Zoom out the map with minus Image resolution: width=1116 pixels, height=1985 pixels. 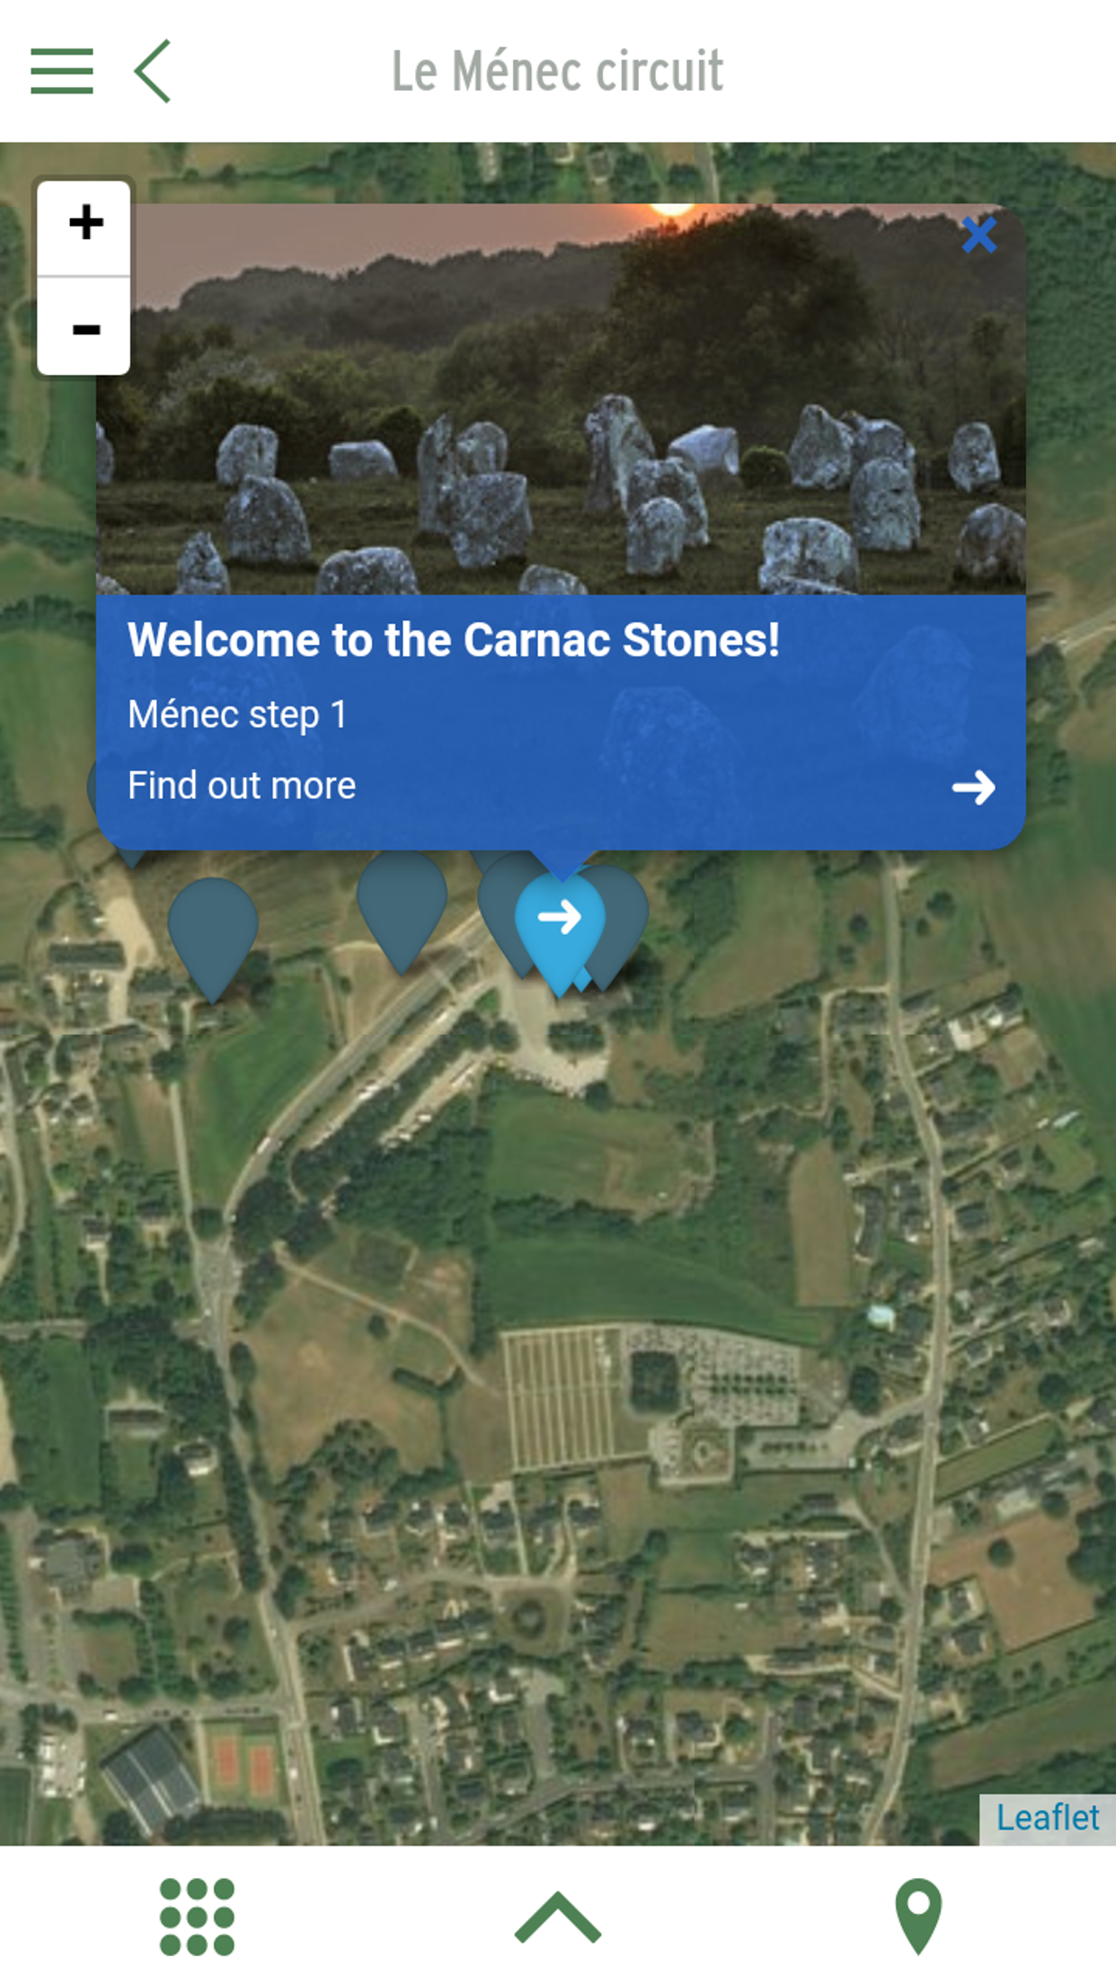click(x=84, y=327)
